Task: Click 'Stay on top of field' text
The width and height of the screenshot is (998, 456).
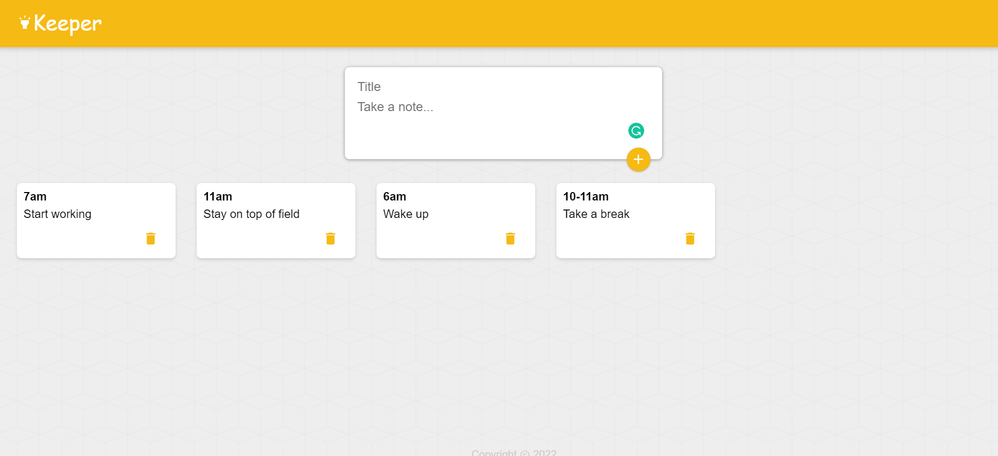Action: coord(251,214)
